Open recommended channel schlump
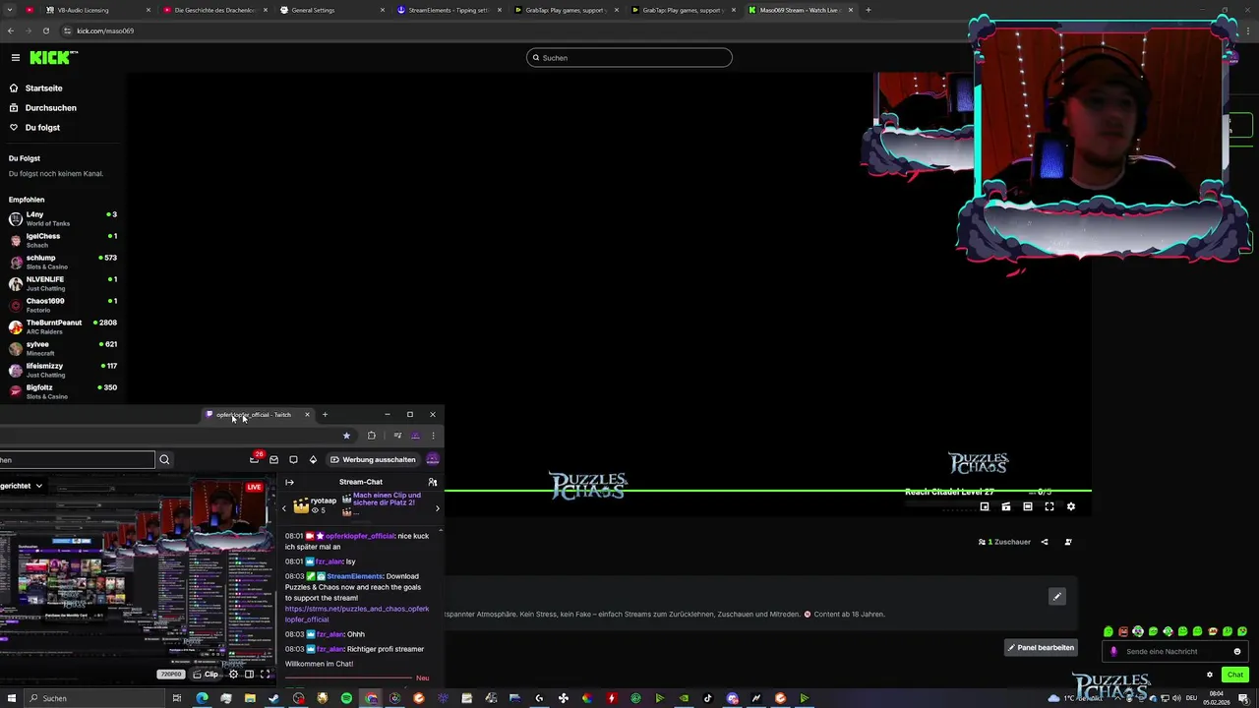Image resolution: width=1259 pixels, height=708 pixels. [x=62, y=262]
